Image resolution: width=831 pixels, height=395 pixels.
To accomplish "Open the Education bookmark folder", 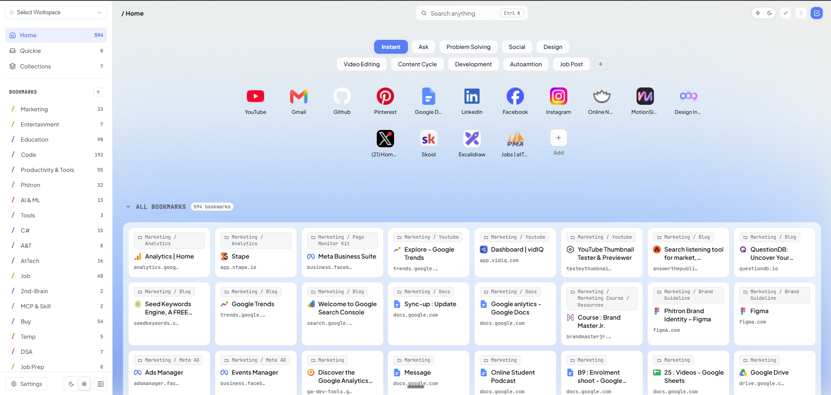I will [x=56, y=139].
